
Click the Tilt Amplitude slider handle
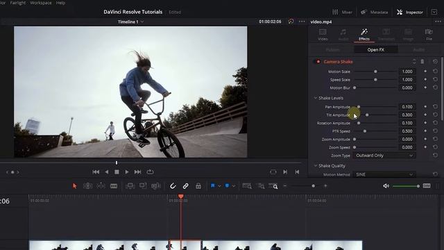tap(367, 115)
